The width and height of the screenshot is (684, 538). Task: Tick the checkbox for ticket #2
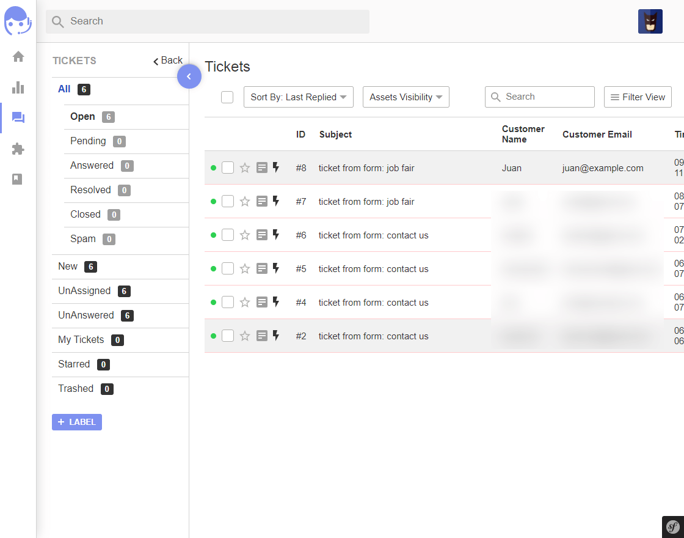coord(228,336)
